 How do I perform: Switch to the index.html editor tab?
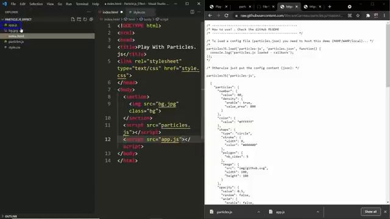pos(110,12)
